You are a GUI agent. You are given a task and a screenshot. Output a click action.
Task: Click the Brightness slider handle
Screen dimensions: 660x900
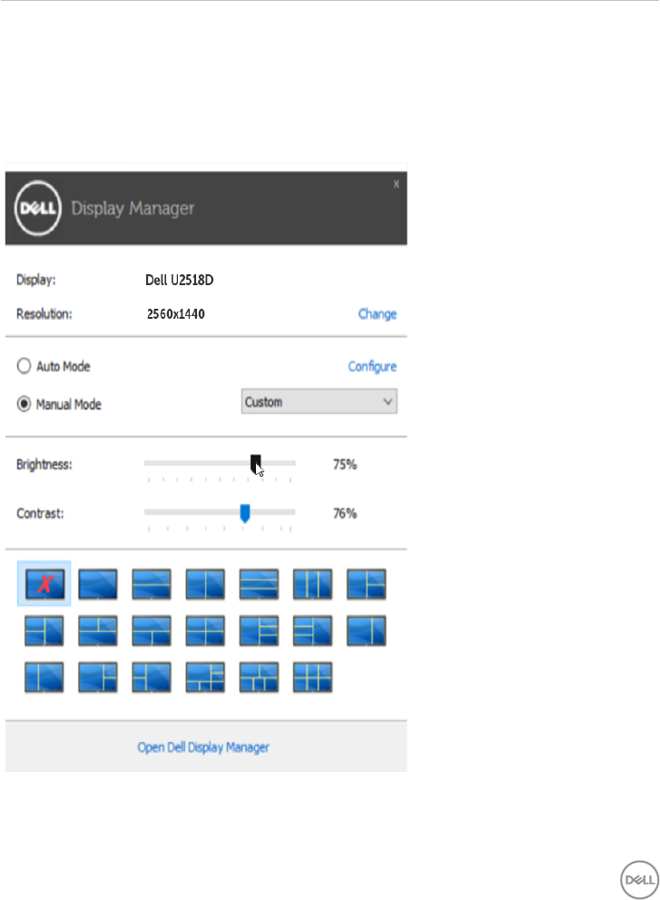point(255,462)
